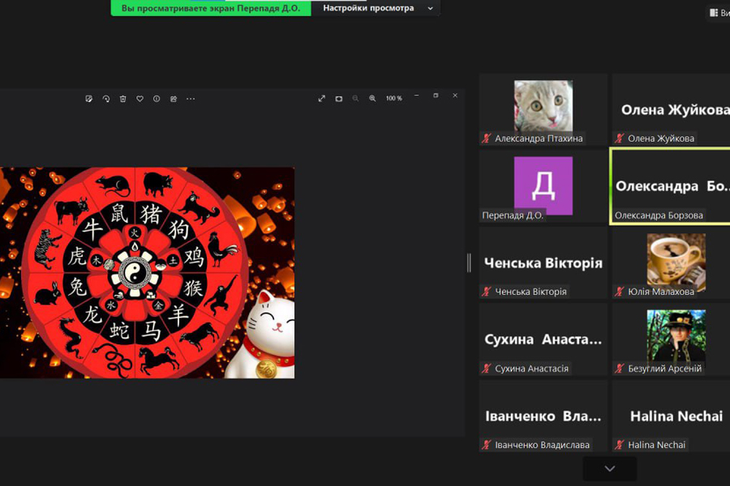Open the Настройки просмотра dropdown
Screen dimensions: 730x486
[x=377, y=8]
